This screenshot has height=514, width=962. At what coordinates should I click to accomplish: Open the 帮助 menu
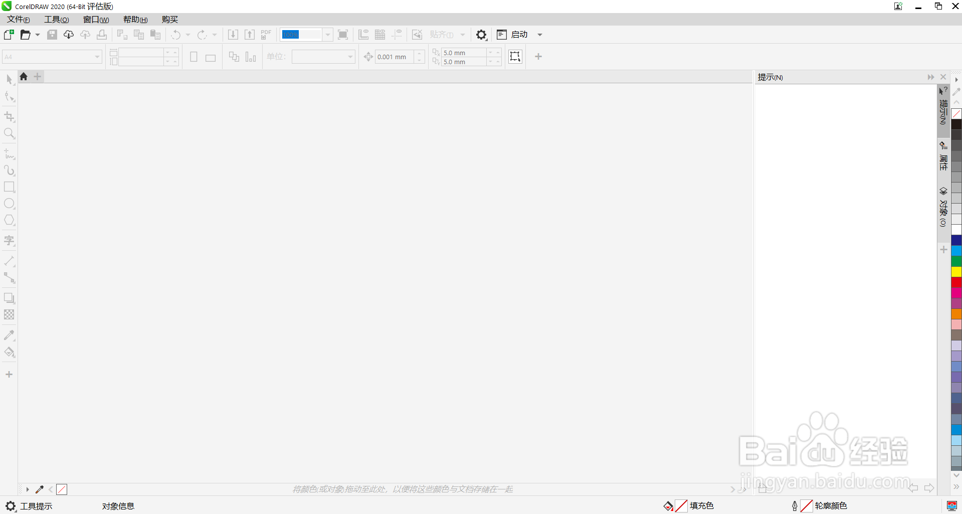coord(135,20)
